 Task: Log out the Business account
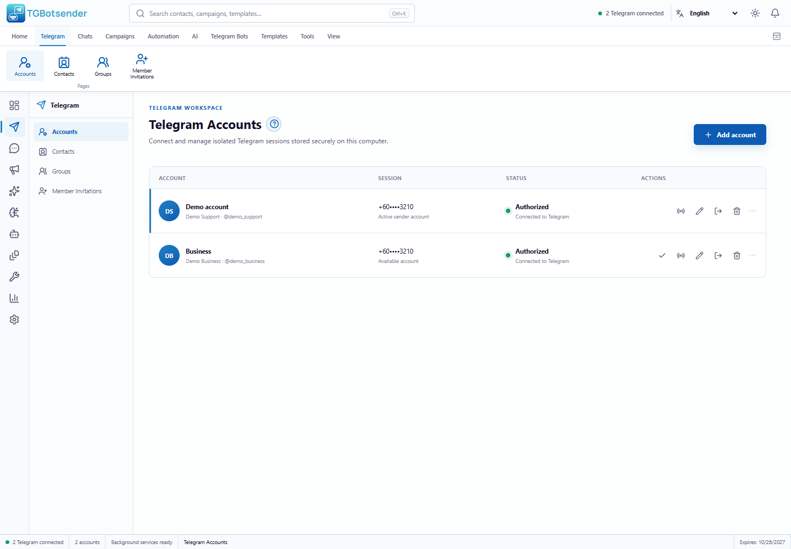tap(718, 255)
